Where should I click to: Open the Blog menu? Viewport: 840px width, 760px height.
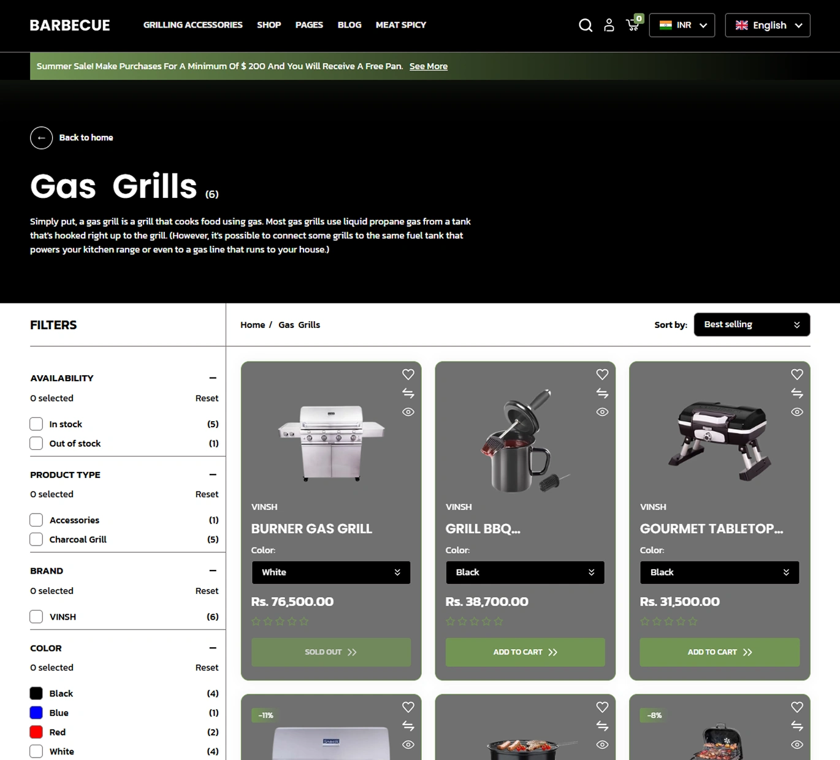(x=349, y=25)
